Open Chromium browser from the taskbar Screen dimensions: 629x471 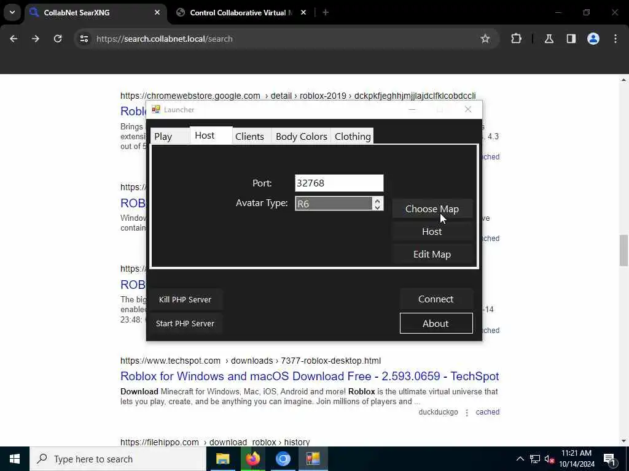click(x=283, y=459)
